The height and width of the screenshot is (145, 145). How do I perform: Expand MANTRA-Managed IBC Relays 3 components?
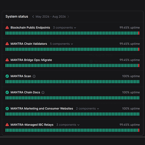pos(68,125)
